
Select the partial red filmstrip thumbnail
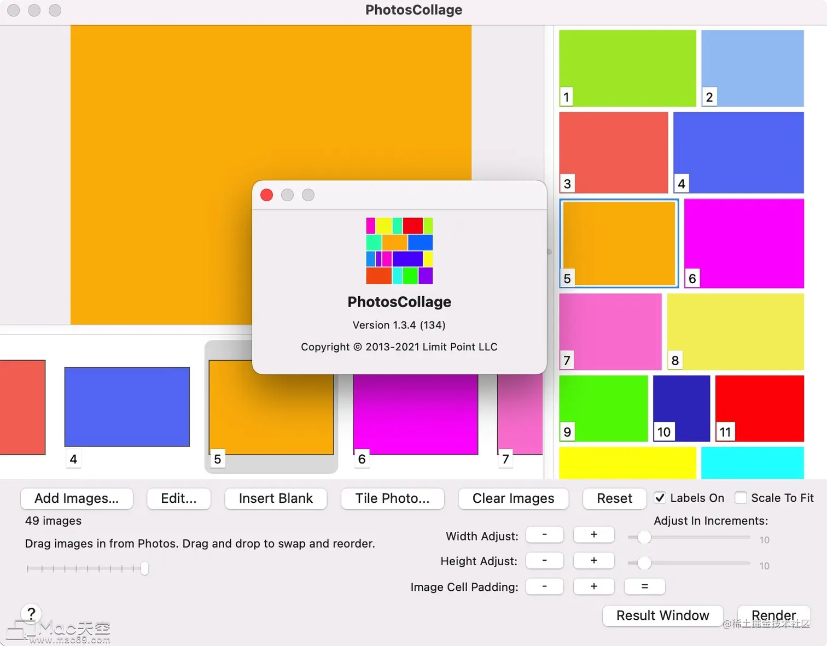(22, 407)
